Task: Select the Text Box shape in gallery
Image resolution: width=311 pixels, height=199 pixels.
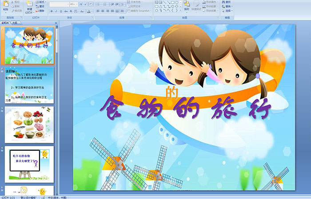Action: 156,2
